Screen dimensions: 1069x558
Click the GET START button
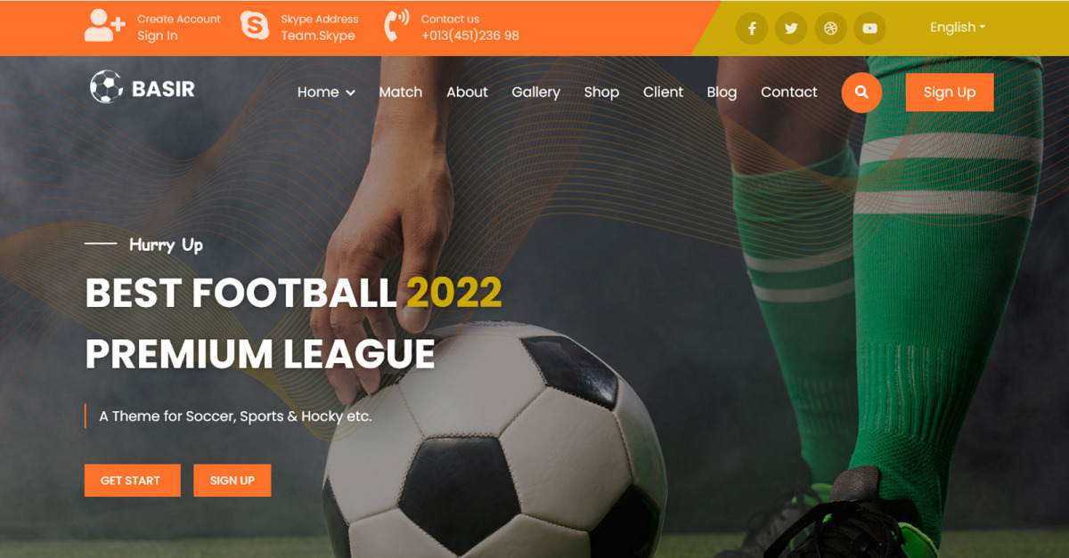(133, 481)
